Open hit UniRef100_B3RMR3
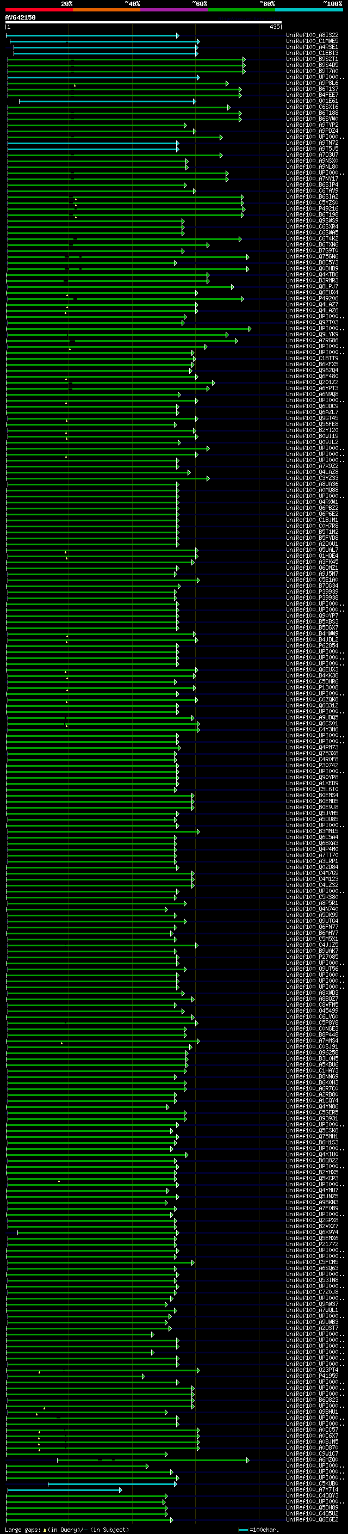 pos(312,280)
